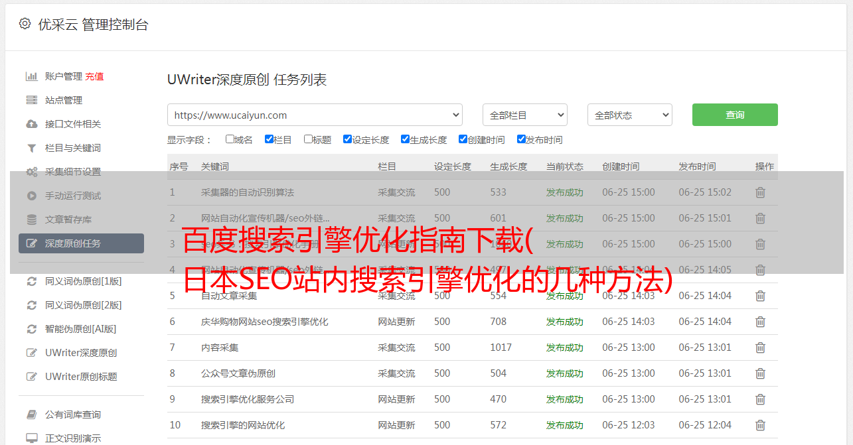
Task: Click the edit icon for UWriter原创标题
Action: (x=31, y=377)
